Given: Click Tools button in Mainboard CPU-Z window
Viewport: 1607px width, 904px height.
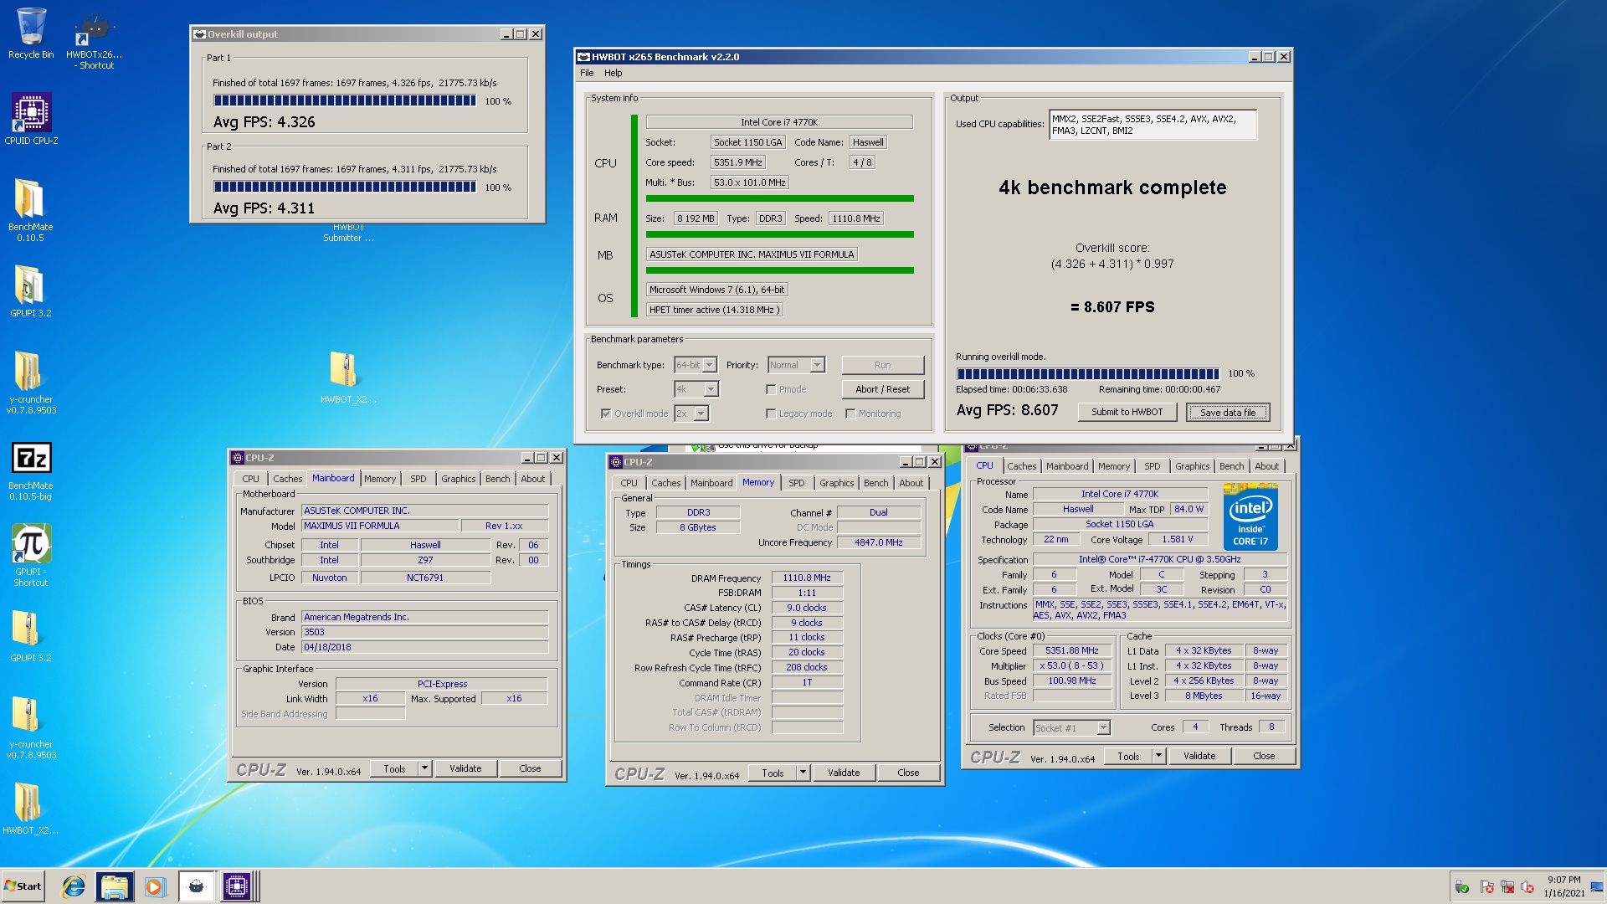Looking at the screenshot, I should click(394, 768).
